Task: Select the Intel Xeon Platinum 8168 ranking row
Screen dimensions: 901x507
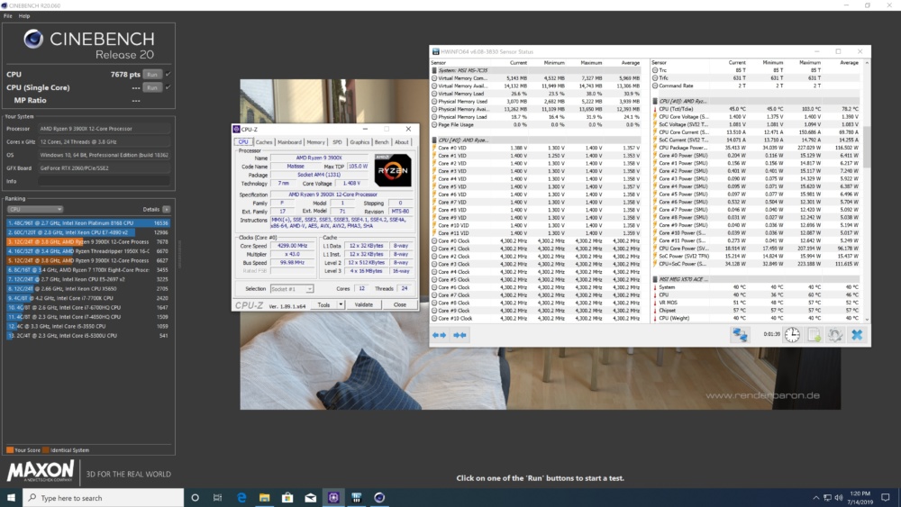Action: (x=88, y=222)
